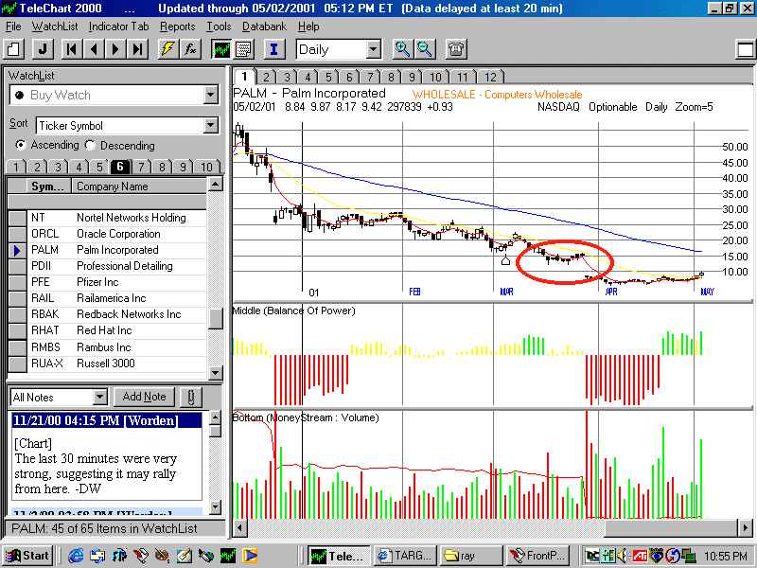Viewport: 757px width, 568px height.
Task: Switch to ray folder taskbar window
Action: coord(471,556)
